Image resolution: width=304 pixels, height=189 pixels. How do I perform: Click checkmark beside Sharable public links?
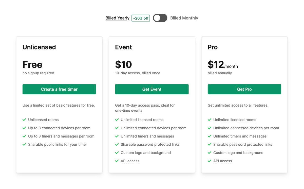click(24, 144)
